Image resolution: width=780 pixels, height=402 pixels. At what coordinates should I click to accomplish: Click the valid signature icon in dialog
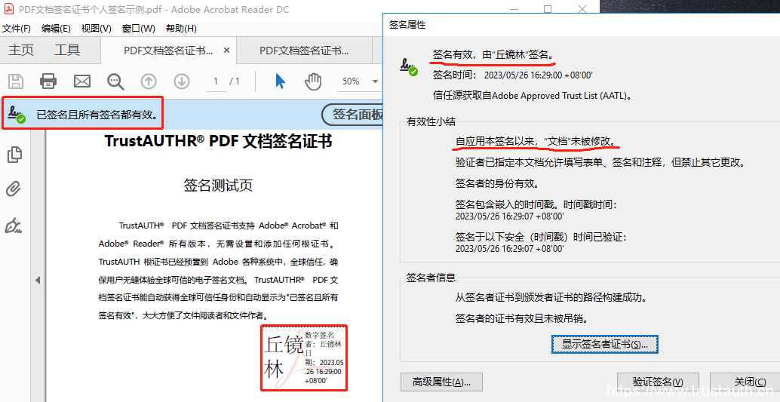409,66
